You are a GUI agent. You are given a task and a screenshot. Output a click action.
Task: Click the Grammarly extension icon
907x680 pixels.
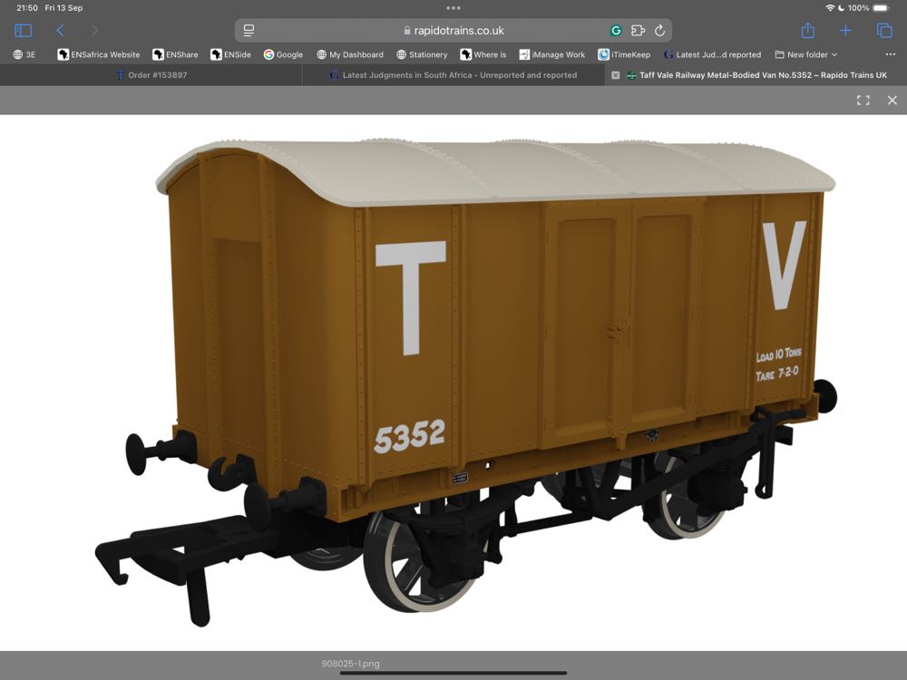[x=616, y=31]
